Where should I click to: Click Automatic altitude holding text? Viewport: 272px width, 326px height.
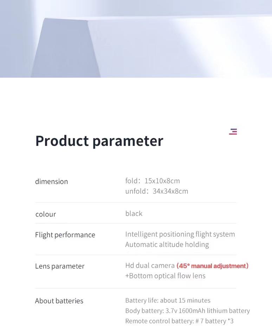(167, 245)
